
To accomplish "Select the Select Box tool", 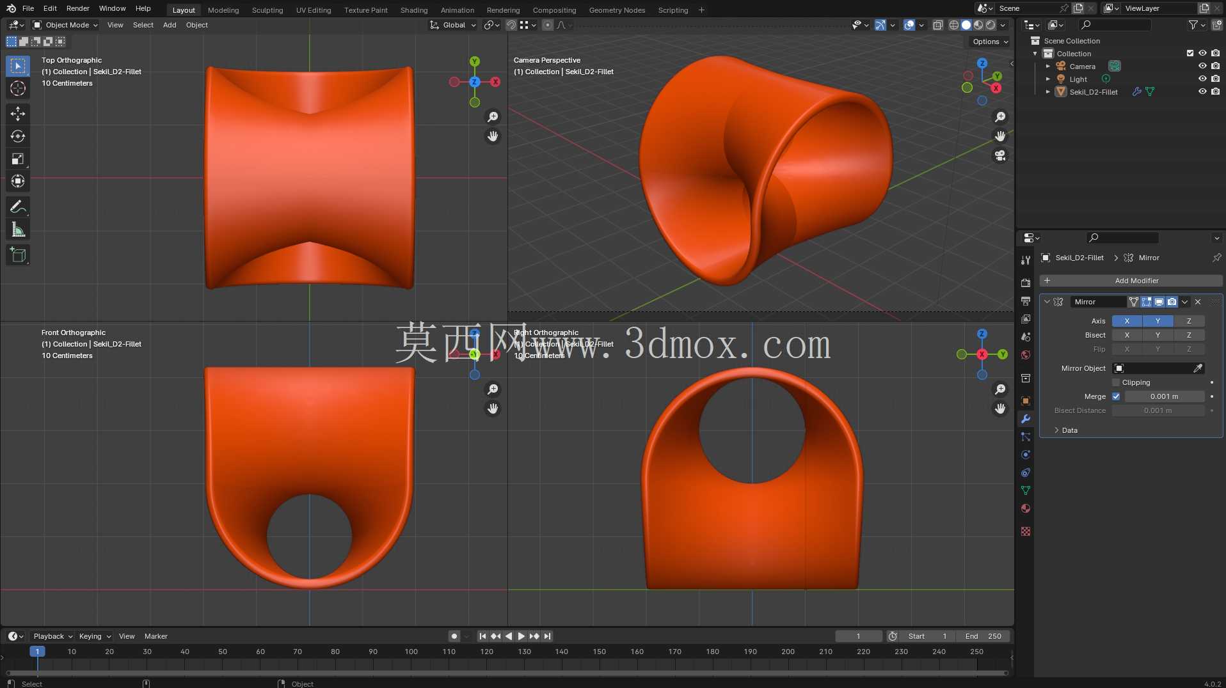I will coord(18,66).
